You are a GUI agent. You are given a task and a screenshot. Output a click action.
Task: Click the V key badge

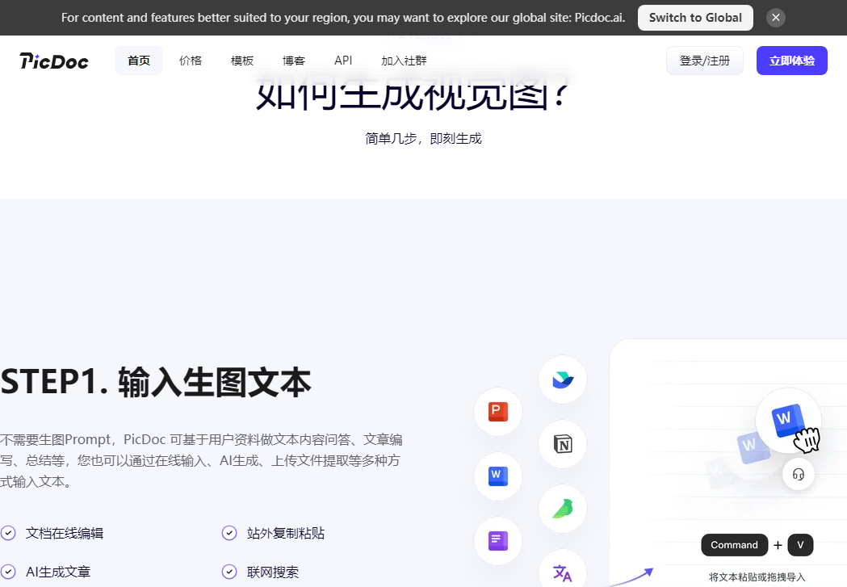(x=800, y=545)
